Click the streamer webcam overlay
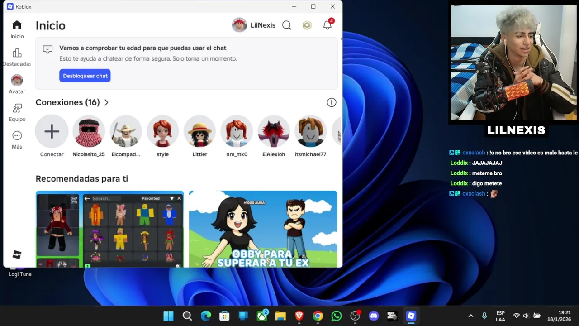The width and height of the screenshot is (579, 326). click(x=514, y=62)
